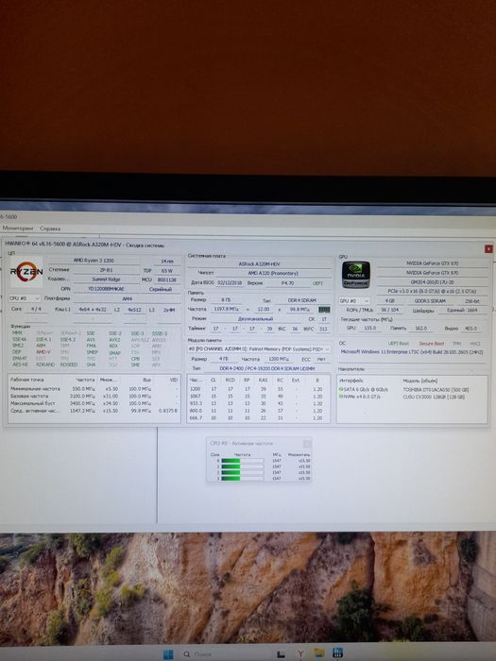496x661 pixels.
Task: Click the AM4 platform field
Action: coord(127,298)
